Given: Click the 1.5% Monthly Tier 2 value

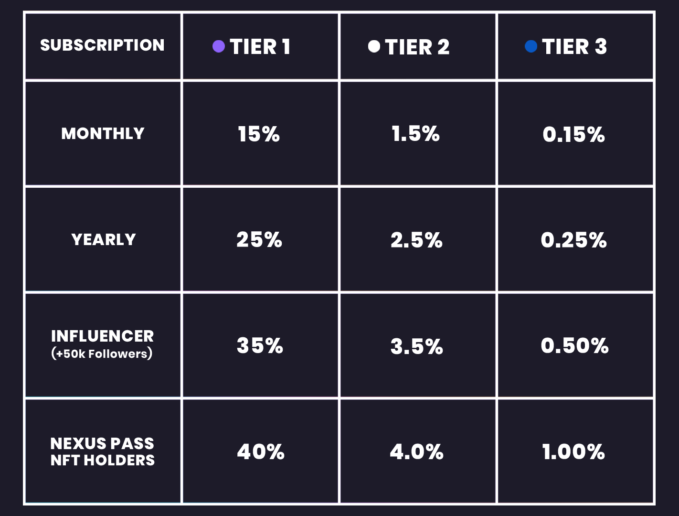Looking at the screenshot, I should (415, 134).
